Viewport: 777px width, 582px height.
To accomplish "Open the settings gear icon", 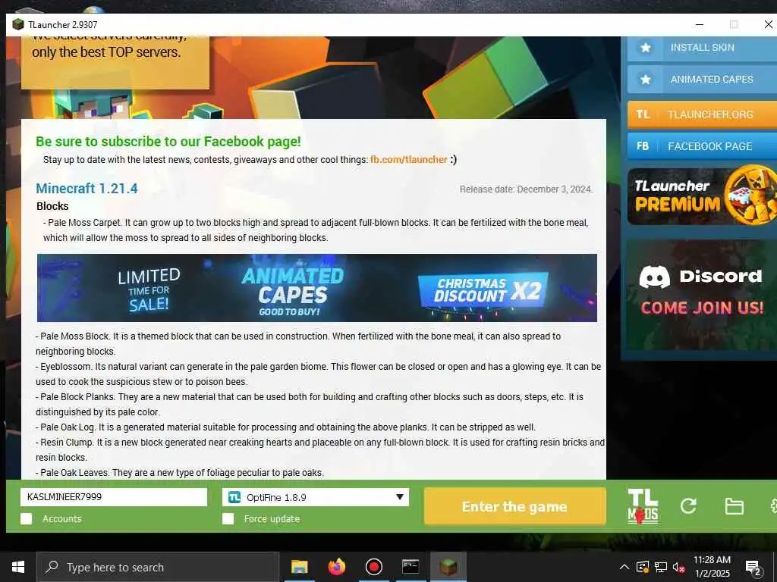I will click(773, 505).
